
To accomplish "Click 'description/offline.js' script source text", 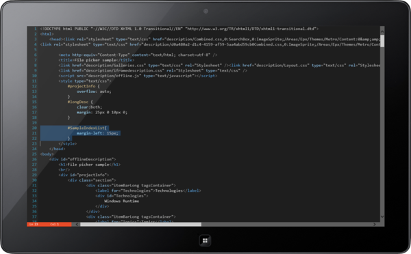I will coord(114,76).
